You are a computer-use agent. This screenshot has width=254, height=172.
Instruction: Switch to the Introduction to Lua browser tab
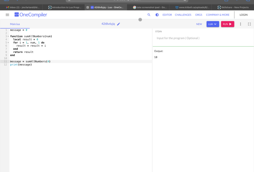65,7
